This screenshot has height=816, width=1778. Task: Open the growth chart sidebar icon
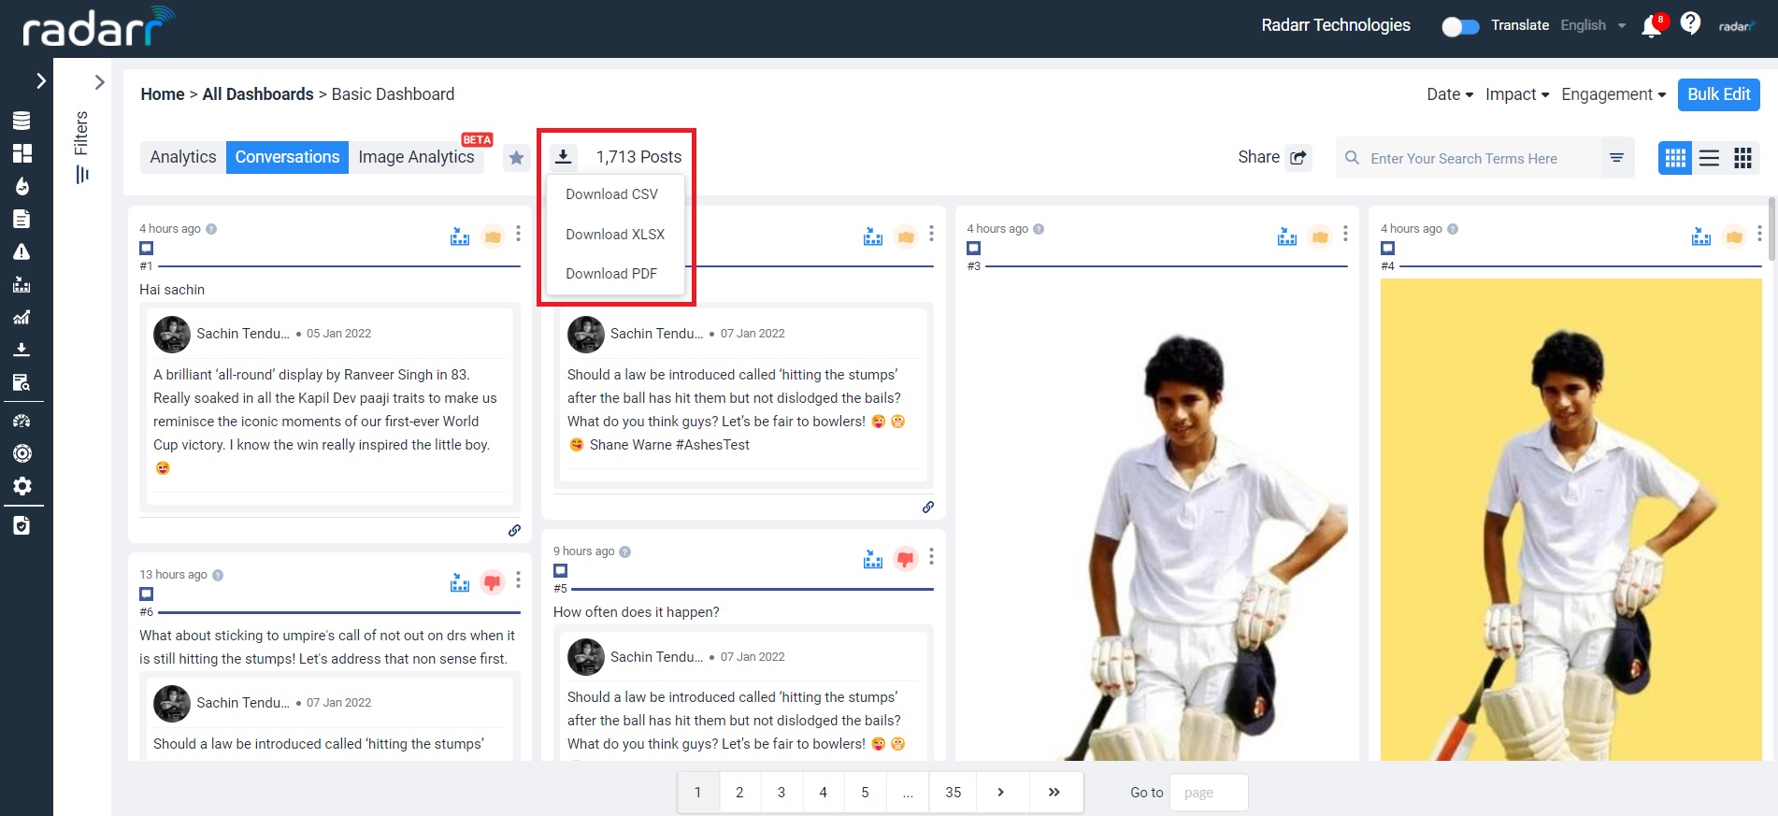(22, 317)
